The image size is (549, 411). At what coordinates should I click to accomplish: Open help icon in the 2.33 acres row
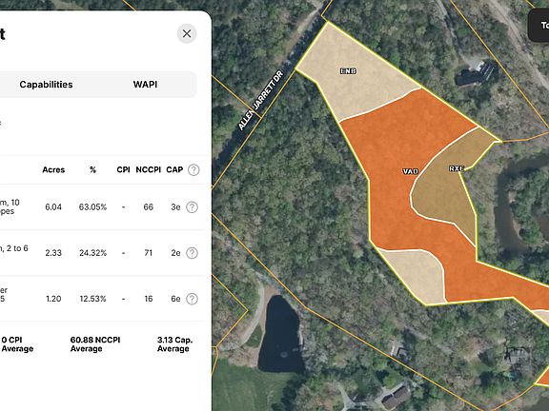(x=192, y=253)
